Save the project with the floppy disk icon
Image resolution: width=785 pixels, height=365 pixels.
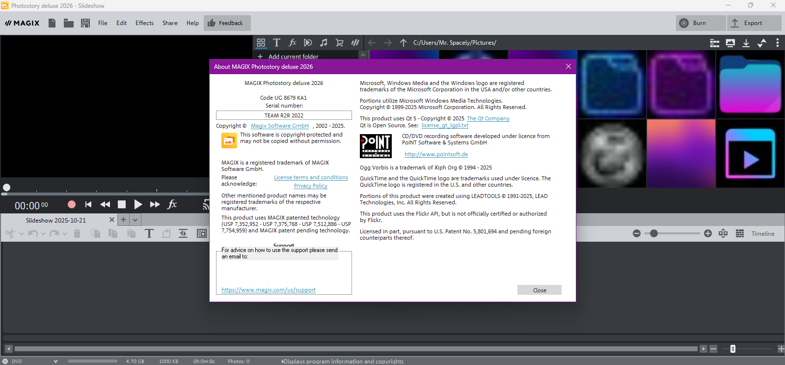coord(85,23)
